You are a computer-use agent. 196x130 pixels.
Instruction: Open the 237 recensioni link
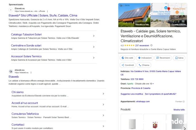point(142,45)
